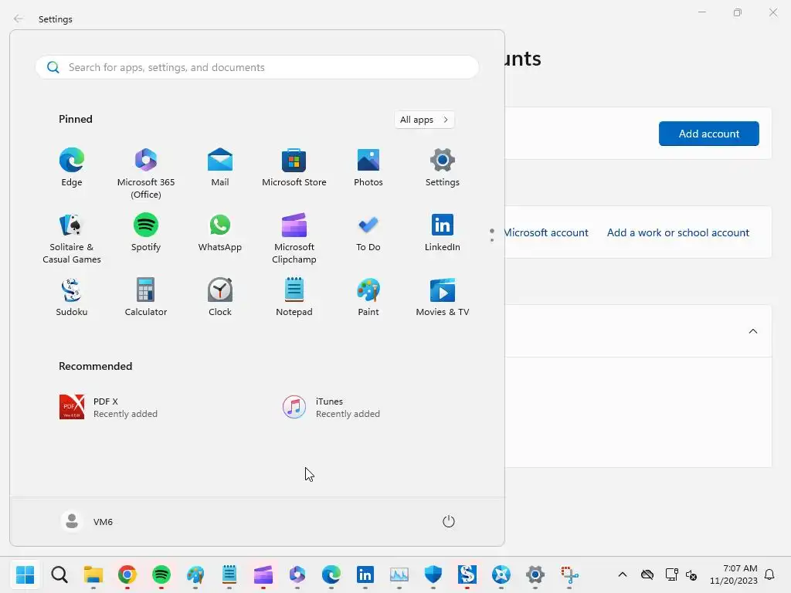The image size is (791, 593).
Task: Switch to Edge on the taskbar
Action: pyautogui.click(x=331, y=574)
